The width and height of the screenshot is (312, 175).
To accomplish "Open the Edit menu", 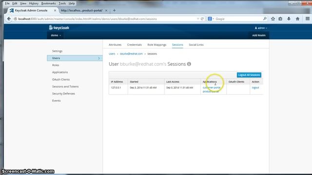I will coord(15,3).
